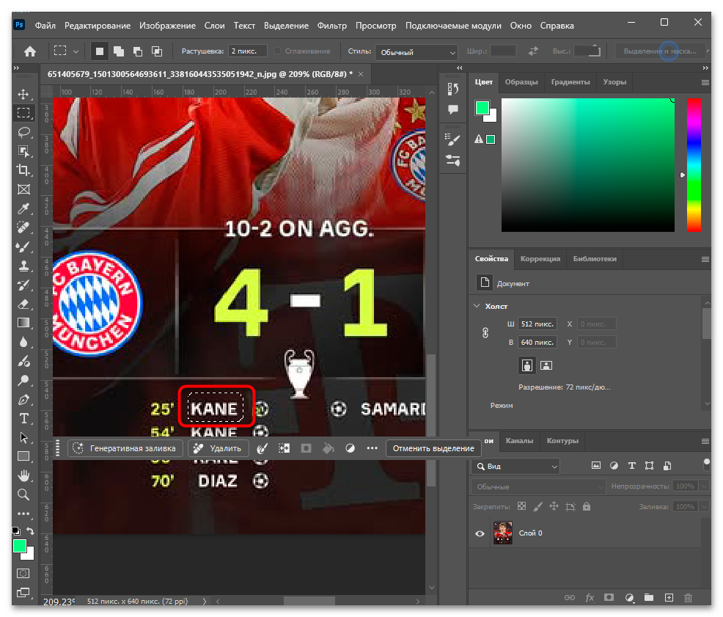723x617 pixels.
Task: Toggle lock all on layer
Action: 586,506
